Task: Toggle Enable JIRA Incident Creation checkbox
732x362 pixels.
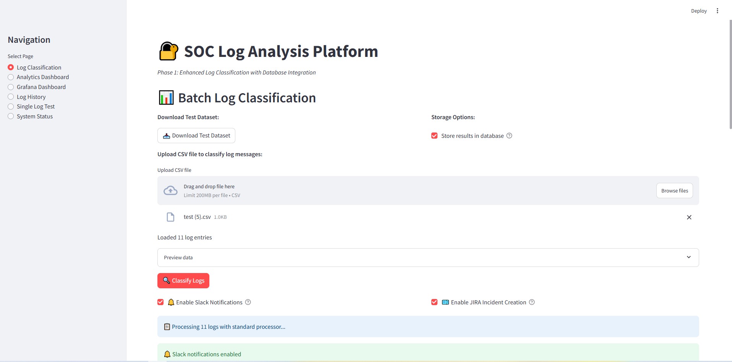Action: click(x=434, y=302)
